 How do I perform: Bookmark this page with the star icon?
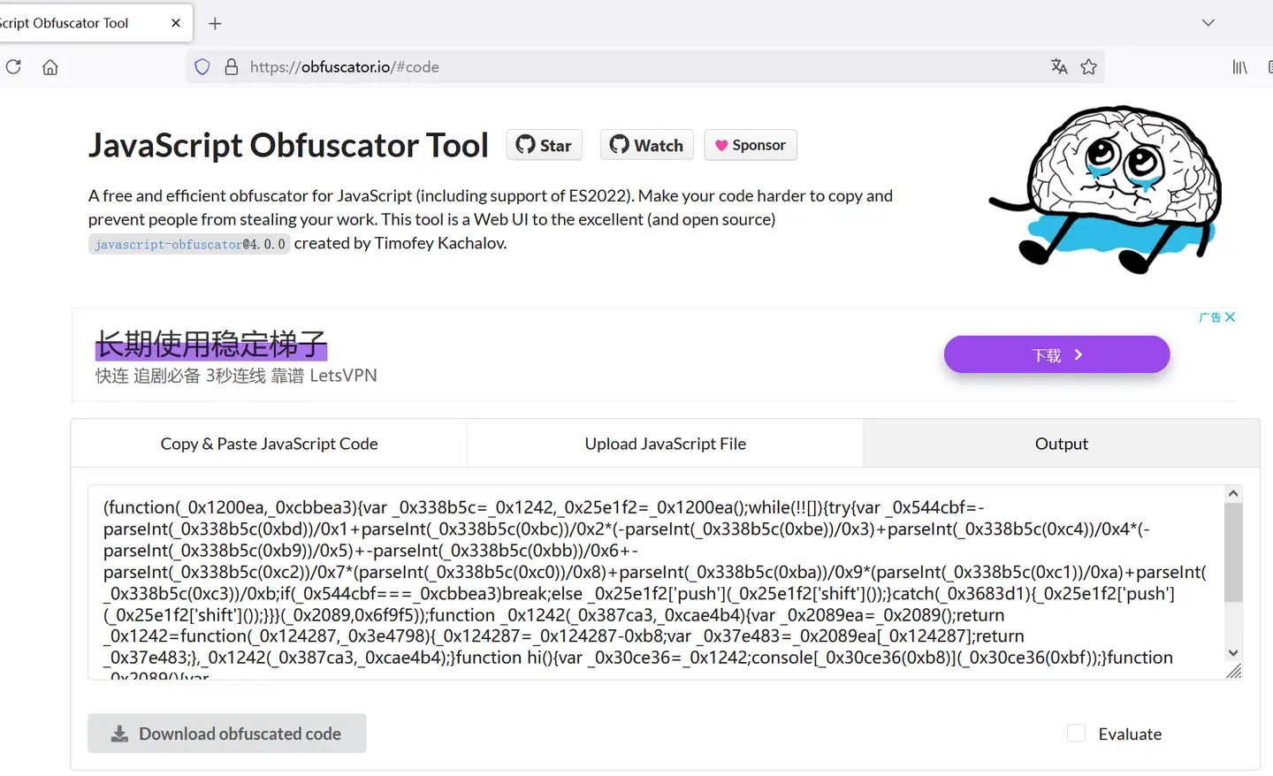pyautogui.click(x=1089, y=67)
